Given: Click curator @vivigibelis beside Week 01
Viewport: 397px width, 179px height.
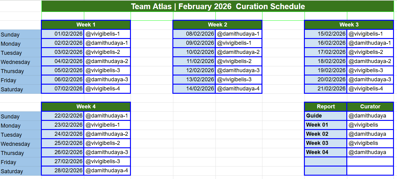Looking at the screenshot, I should (x=370, y=125).
